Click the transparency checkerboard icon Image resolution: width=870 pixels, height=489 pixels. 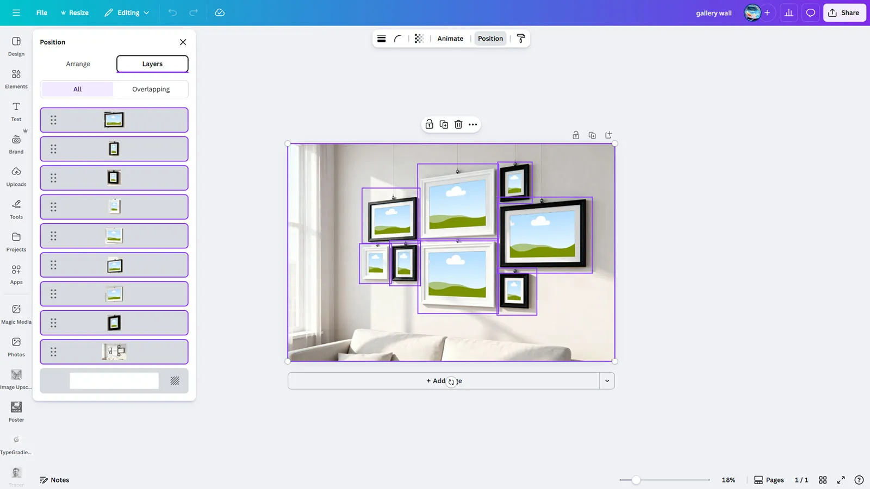tap(419, 39)
